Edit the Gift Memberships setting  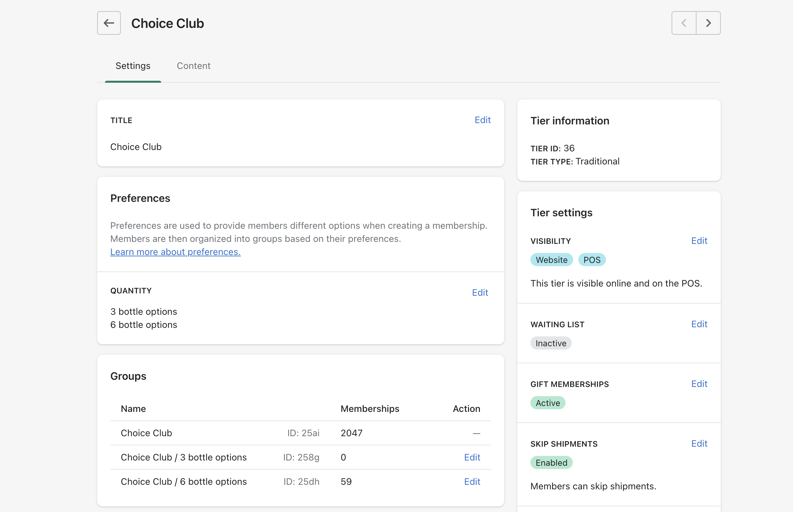coord(699,384)
